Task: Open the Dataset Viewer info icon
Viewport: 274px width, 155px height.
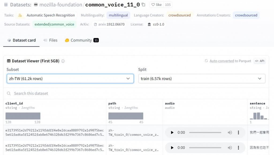Action: [x=63, y=61]
